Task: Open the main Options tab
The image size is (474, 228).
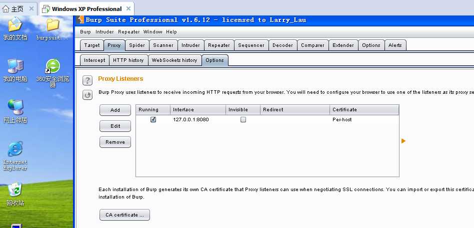Action: 371,45
